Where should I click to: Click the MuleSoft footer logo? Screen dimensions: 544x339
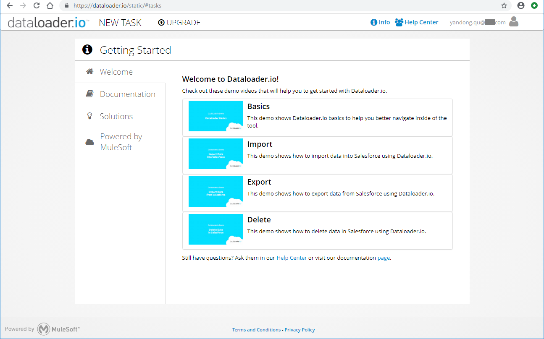pos(58,329)
